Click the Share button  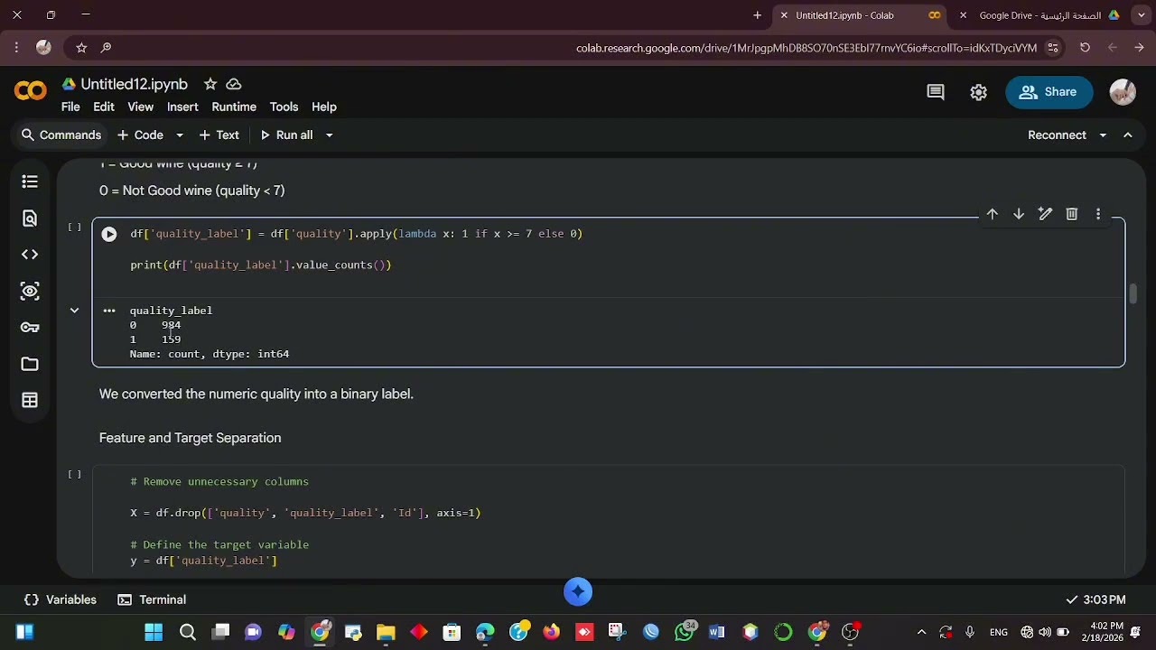tap(1049, 92)
